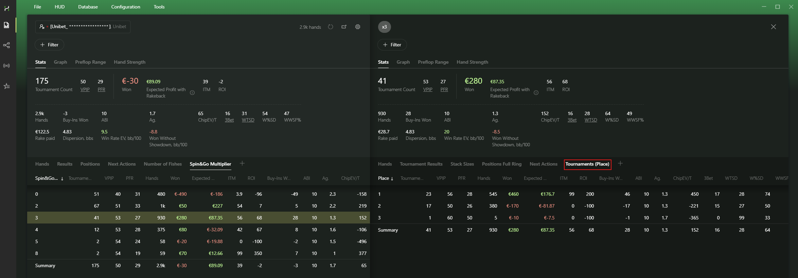Add a filter in the left panel
This screenshot has width=798, height=278.
pos(49,45)
